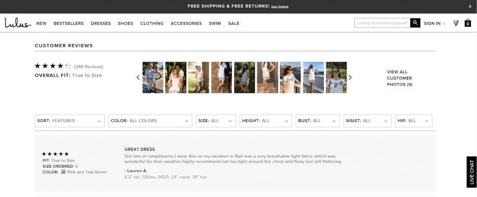Click Size Ordered: S text
477x197 pixels.
tap(60, 166)
